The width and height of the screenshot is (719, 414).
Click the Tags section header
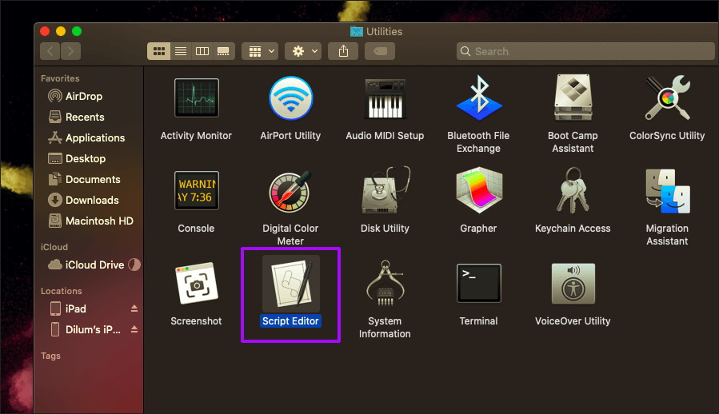50,356
